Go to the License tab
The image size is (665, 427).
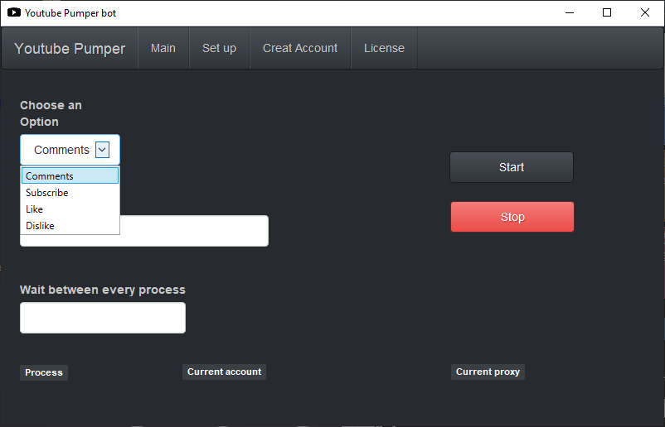pyautogui.click(x=384, y=48)
